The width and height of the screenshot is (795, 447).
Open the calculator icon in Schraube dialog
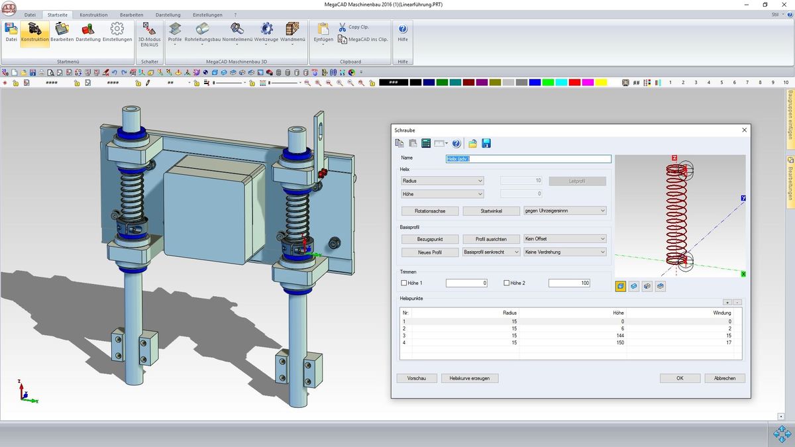click(426, 143)
